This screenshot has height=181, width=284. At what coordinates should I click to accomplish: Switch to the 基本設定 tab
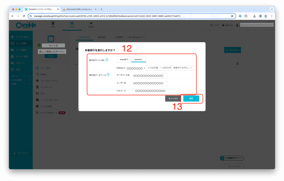click(102, 37)
